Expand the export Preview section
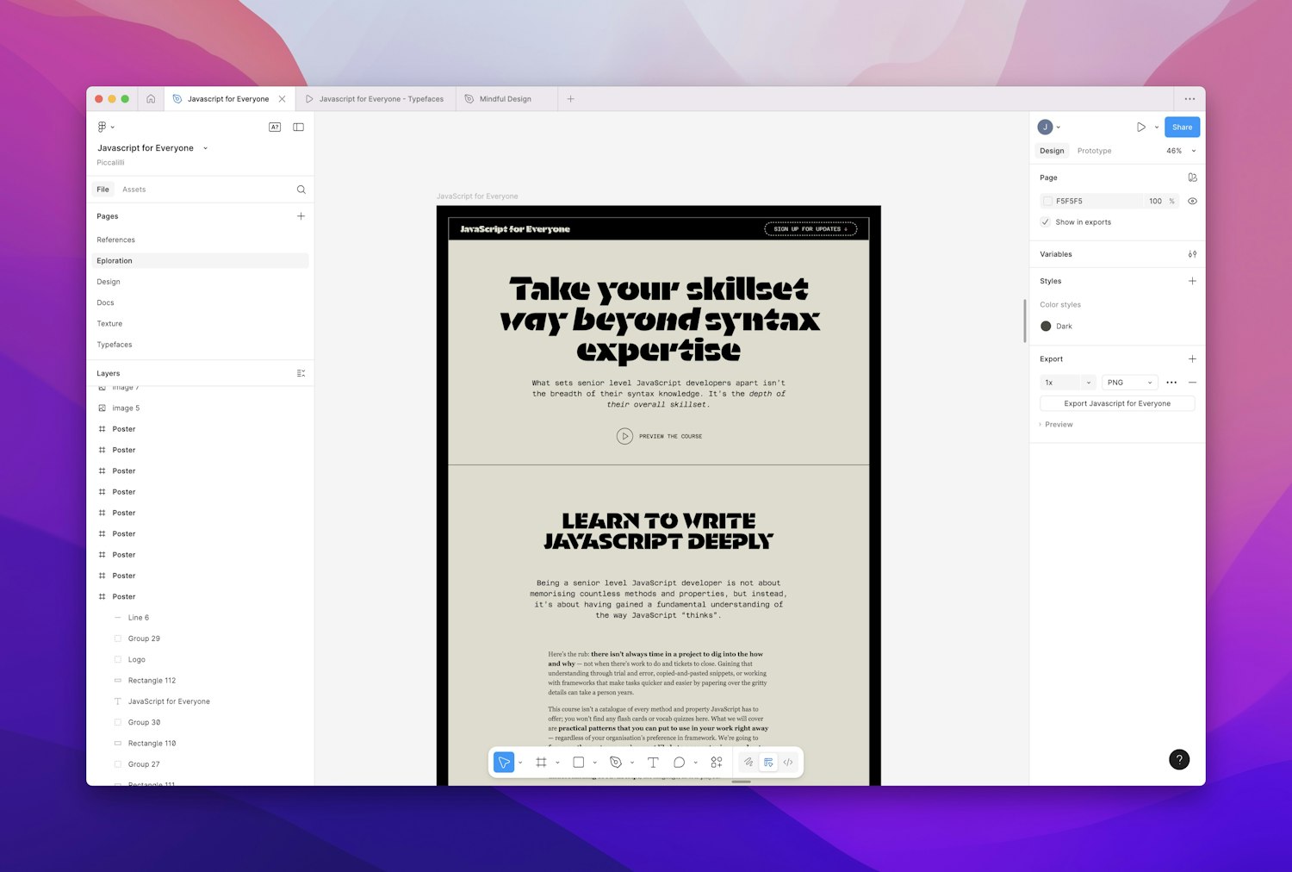 (1058, 425)
